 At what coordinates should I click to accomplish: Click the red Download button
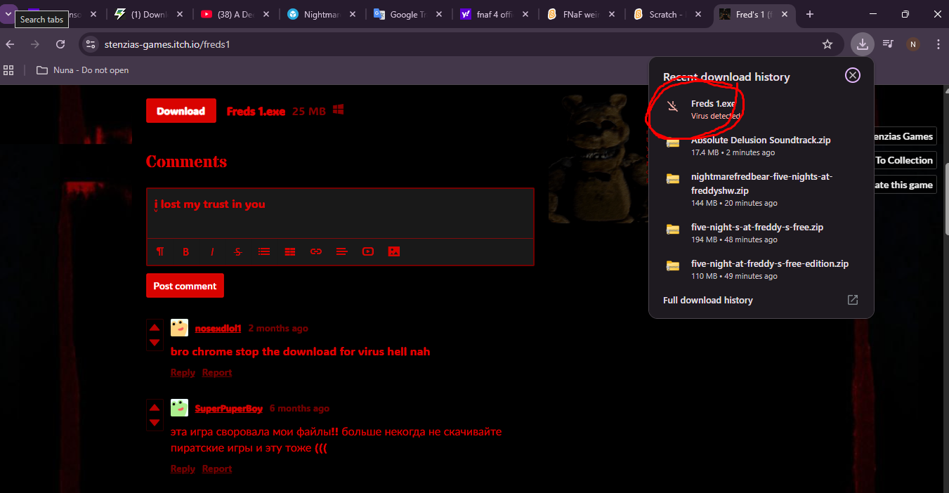[x=181, y=111]
